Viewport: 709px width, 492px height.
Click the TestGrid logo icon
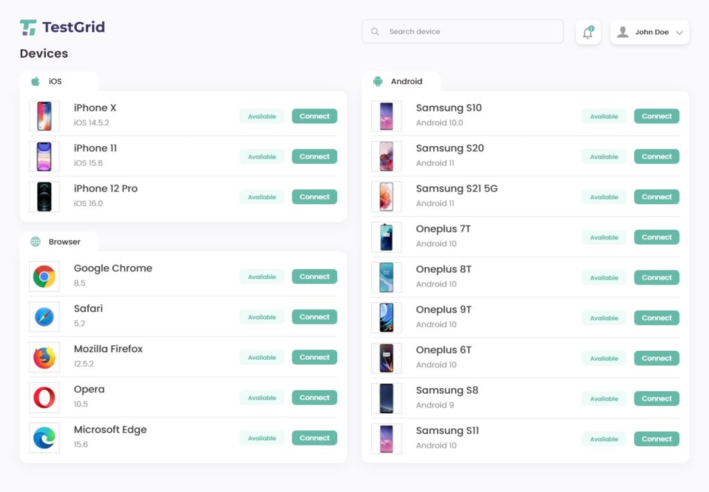[x=28, y=28]
